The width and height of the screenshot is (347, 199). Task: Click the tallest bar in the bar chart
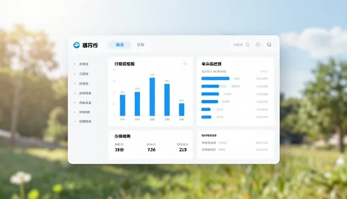pos(152,97)
